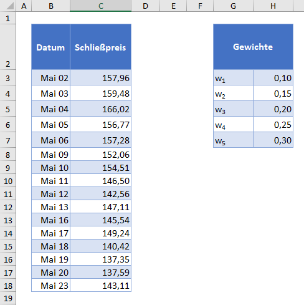This screenshot has width=304, height=305.
Task: Click the price 147,11
Action: tap(101, 206)
